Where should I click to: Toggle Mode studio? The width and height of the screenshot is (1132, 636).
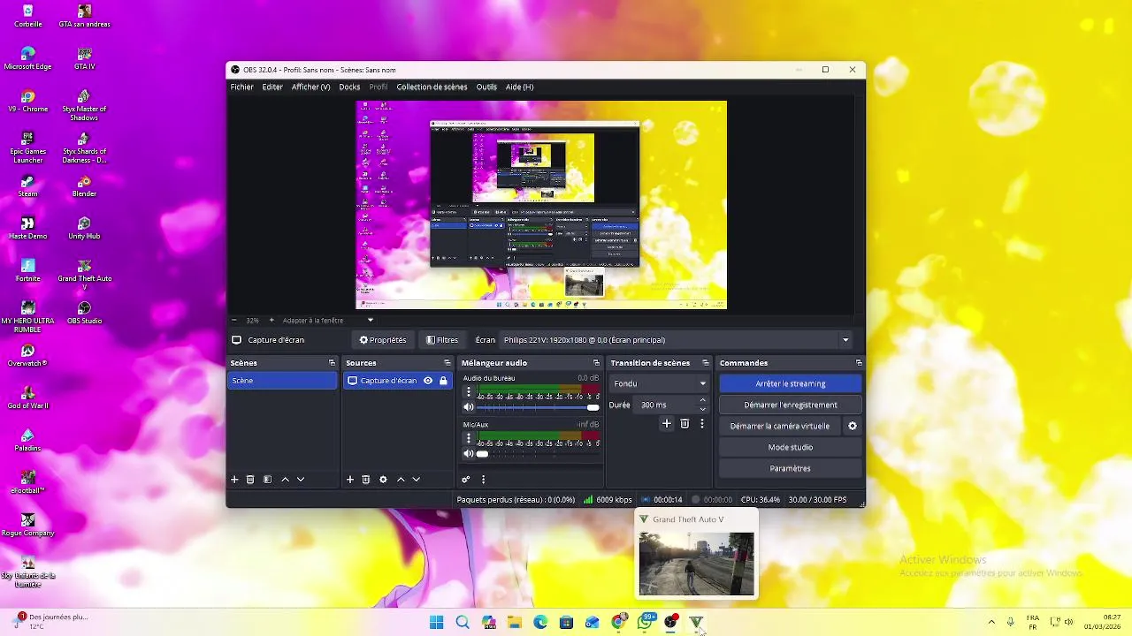tap(791, 447)
